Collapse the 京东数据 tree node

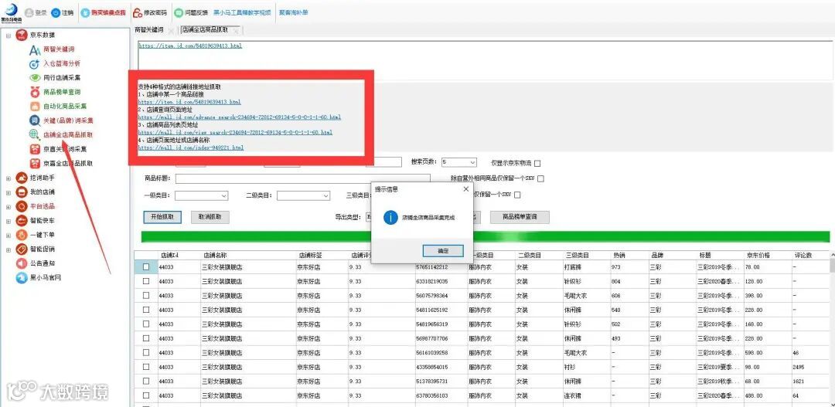pyautogui.click(x=8, y=35)
